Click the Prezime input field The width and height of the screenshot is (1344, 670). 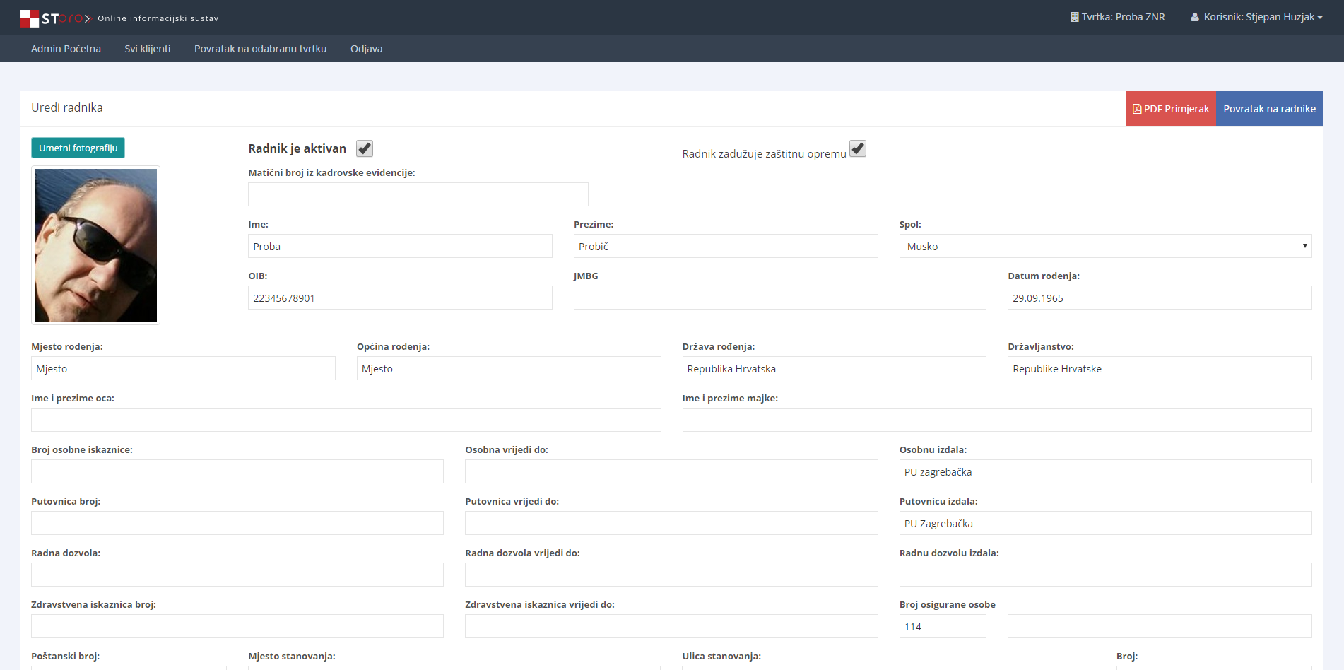click(x=725, y=246)
